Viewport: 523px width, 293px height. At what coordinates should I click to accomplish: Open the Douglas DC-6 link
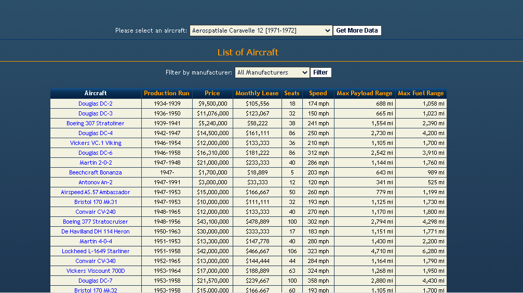(96, 153)
